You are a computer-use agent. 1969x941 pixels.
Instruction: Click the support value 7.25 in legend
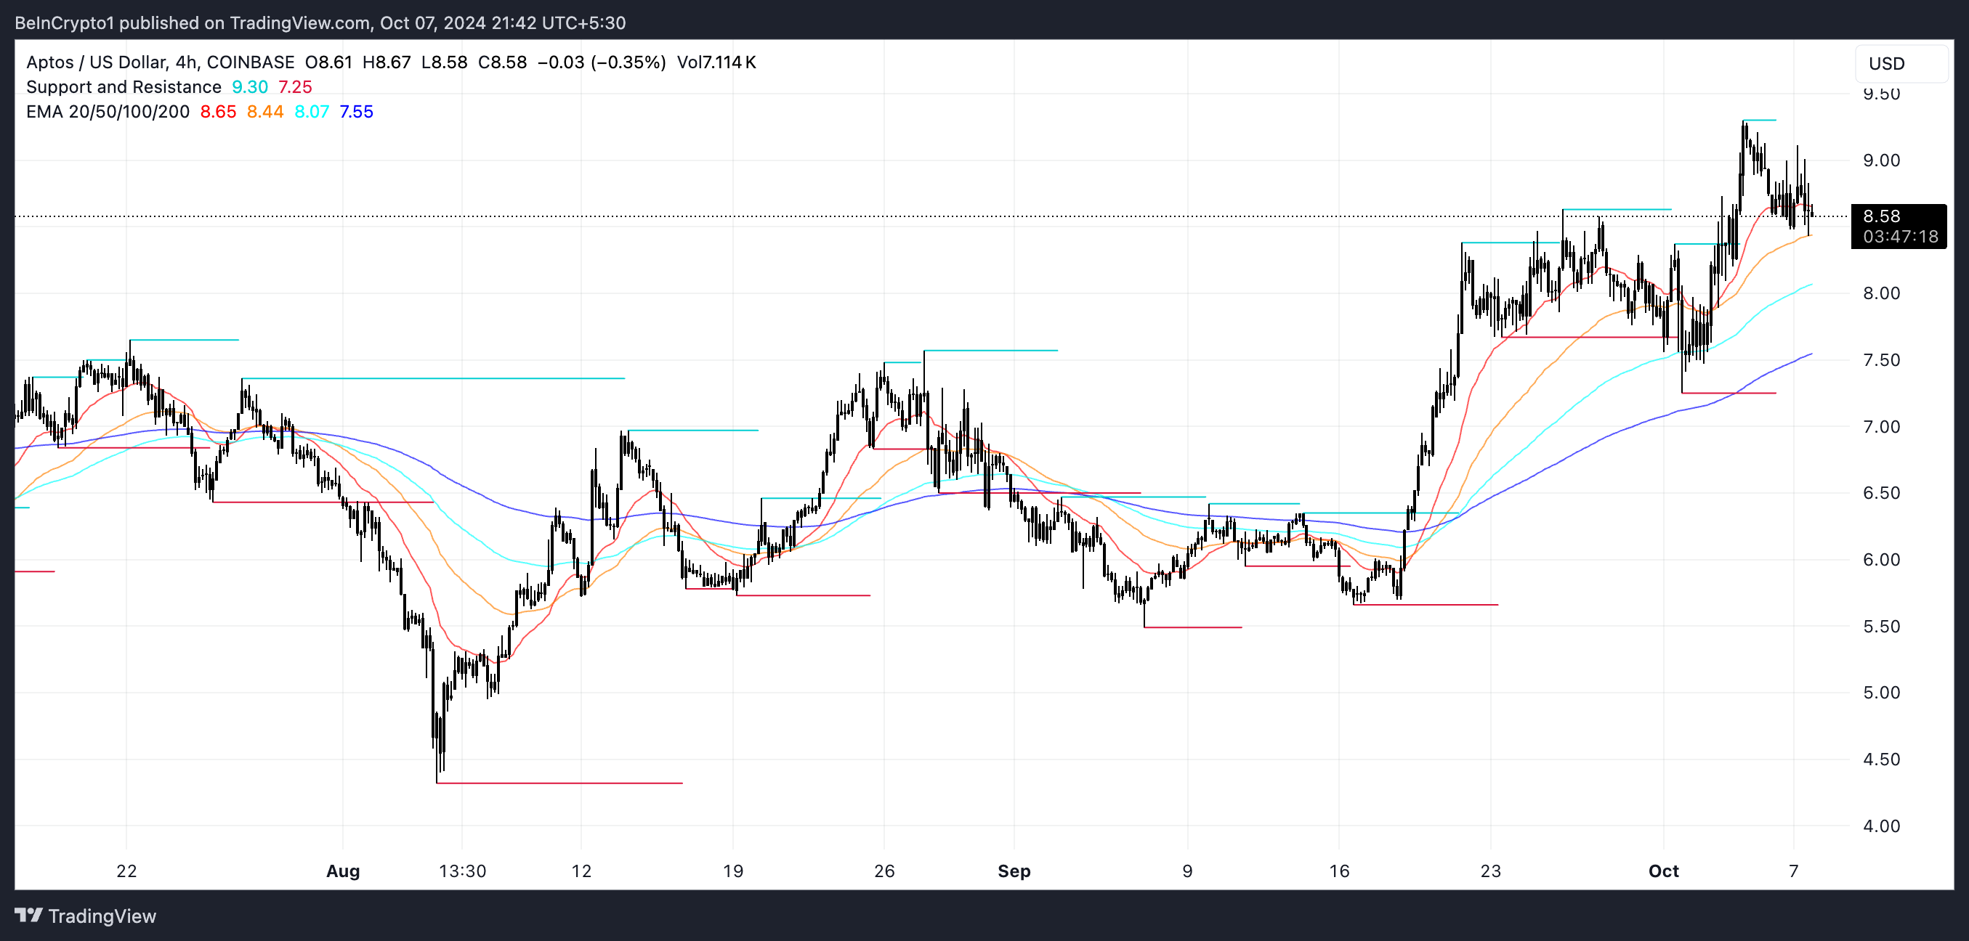coord(295,87)
